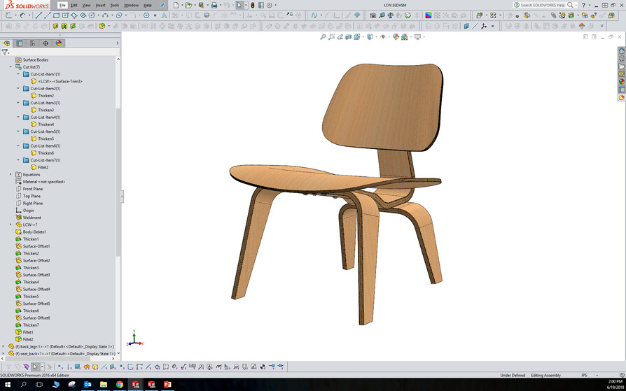Collapse the feature manager panel arrow

(x=118, y=43)
